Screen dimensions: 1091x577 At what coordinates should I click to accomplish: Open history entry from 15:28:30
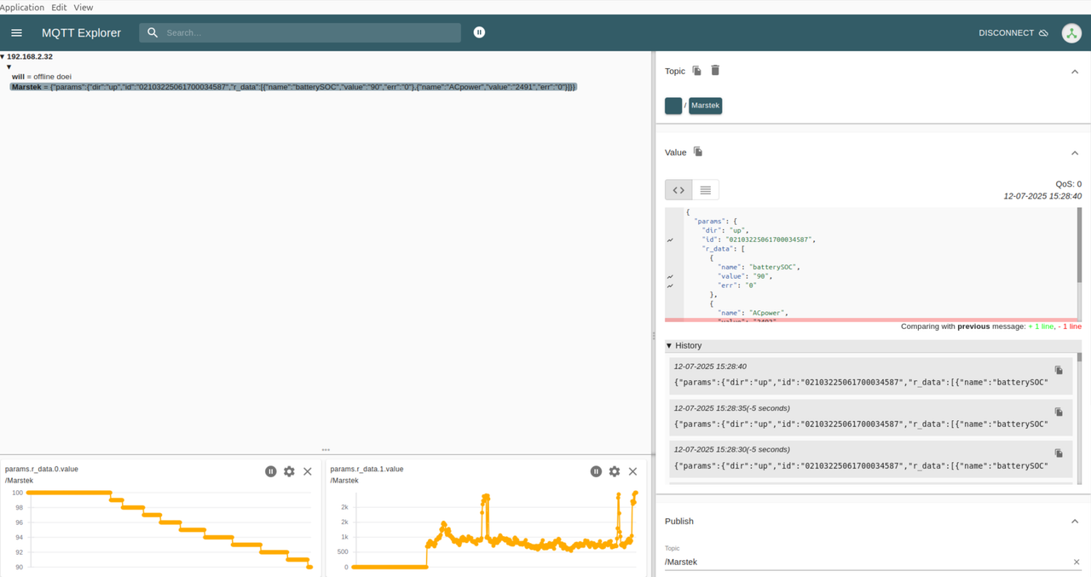click(x=870, y=459)
